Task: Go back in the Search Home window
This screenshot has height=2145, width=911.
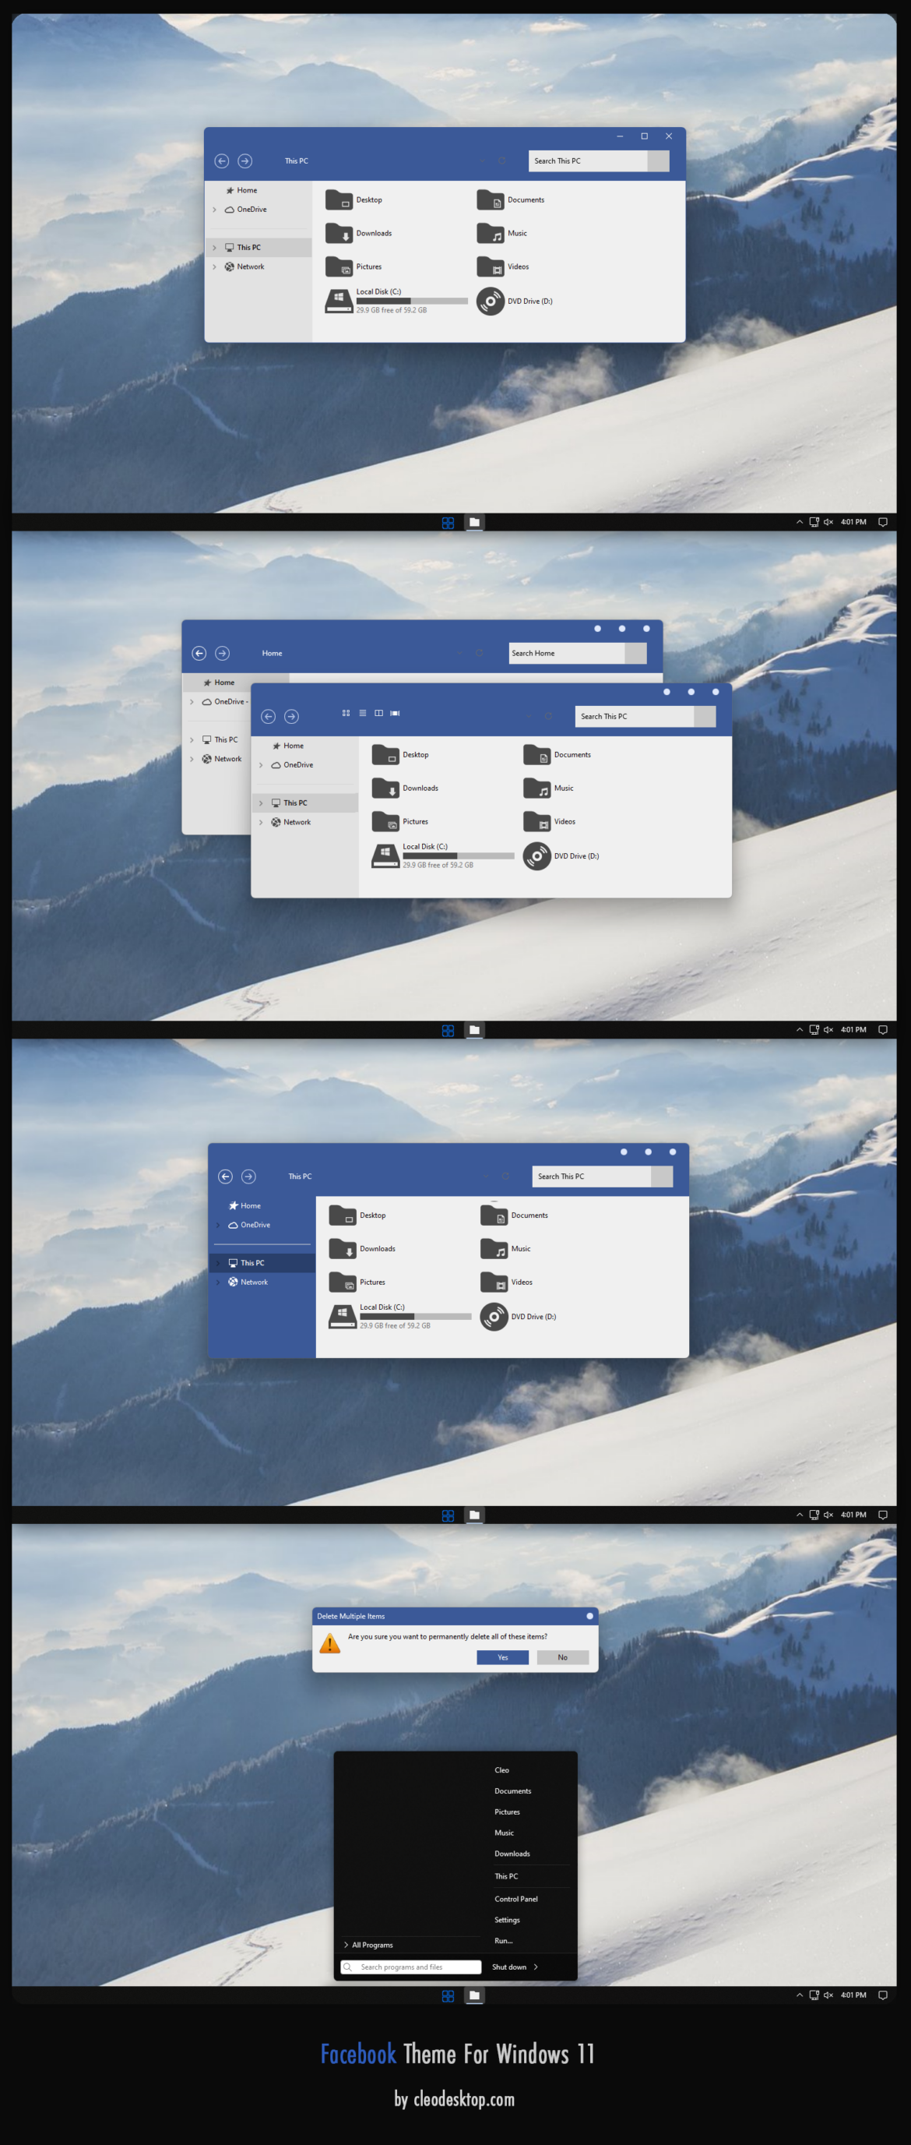Action: tap(199, 653)
